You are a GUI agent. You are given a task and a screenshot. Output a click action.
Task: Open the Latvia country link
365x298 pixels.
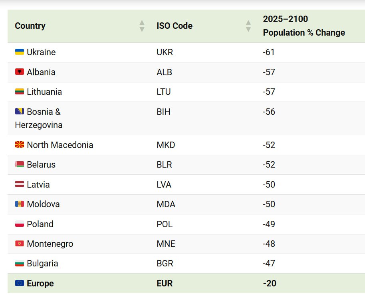38,184
